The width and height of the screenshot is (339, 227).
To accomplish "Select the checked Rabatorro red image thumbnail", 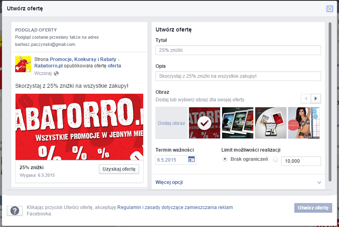I will (x=205, y=123).
